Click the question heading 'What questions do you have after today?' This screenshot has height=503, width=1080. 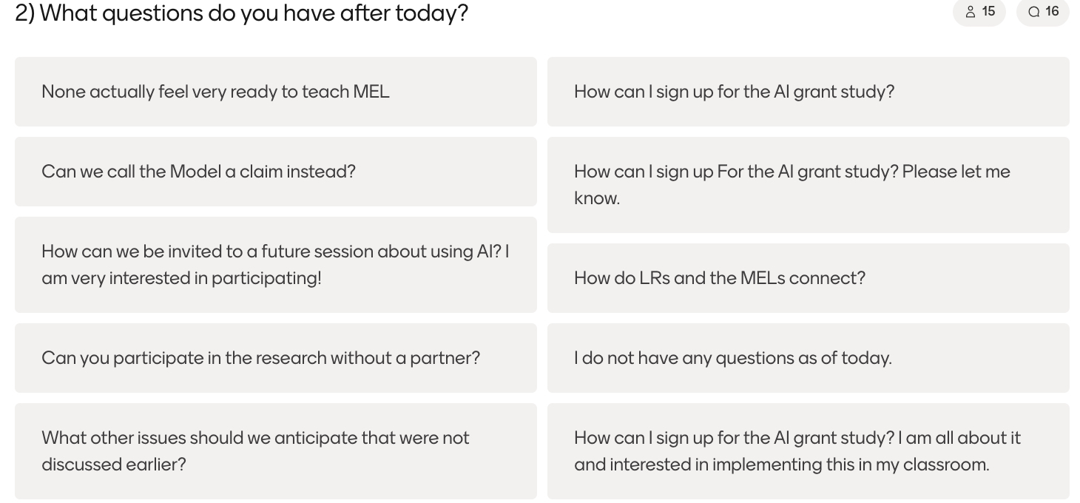click(x=241, y=13)
